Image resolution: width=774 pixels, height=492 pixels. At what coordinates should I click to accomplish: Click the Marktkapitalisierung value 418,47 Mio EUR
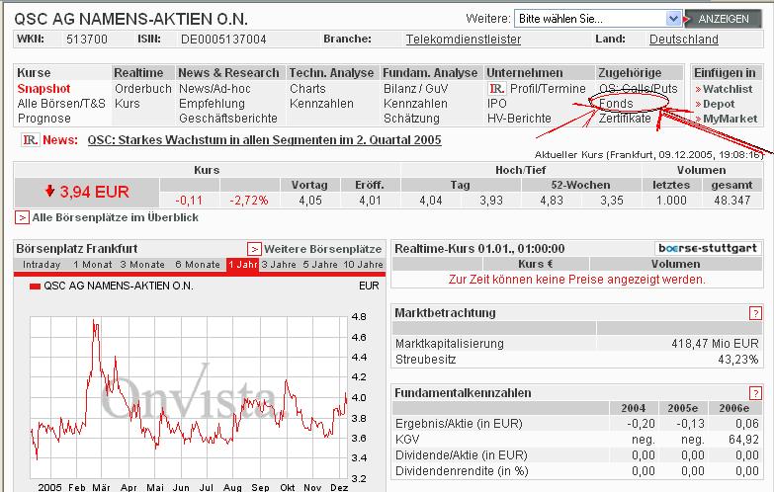click(715, 344)
